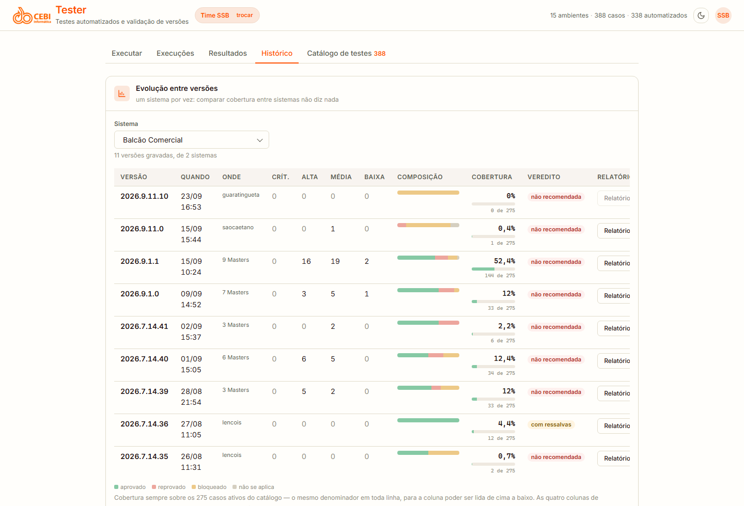Click version number 2026.7.14.36
The height and width of the screenshot is (506, 744).
tap(144, 424)
